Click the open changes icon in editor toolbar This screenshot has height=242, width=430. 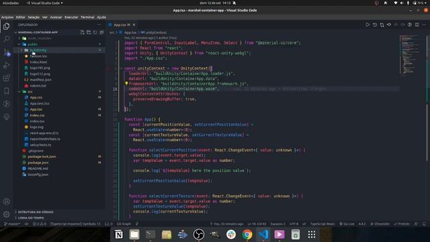[382, 25]
